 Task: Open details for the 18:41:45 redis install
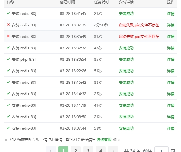point(171,14)
